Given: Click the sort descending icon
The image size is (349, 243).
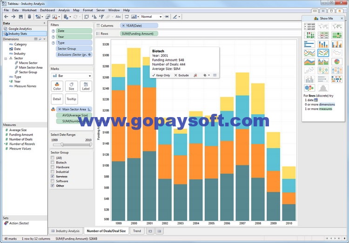Looking at the screenshot, I should coord(101,17).
